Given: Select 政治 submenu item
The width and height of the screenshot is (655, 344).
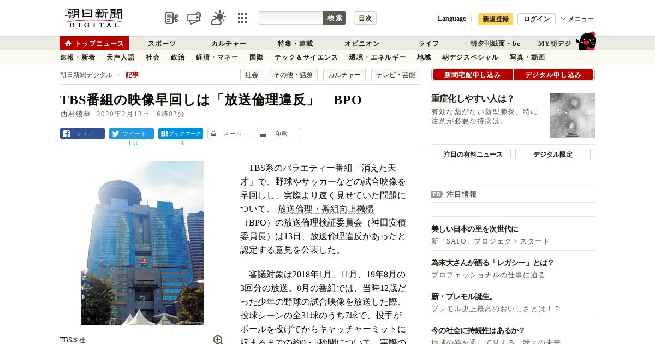Looking at the screenshot, I should click(x=177, y=57).
